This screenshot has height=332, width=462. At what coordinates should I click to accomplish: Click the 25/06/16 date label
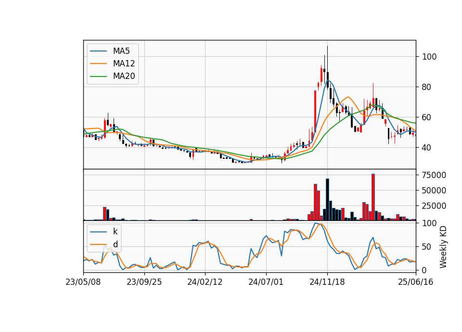coord(415,282)
